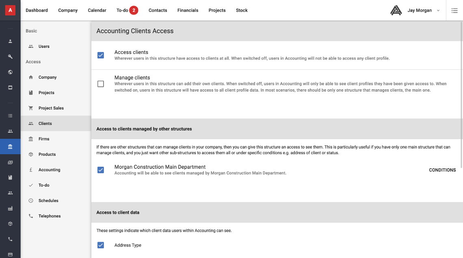
Task: Click the red A app logo
Action: [10, 10]
